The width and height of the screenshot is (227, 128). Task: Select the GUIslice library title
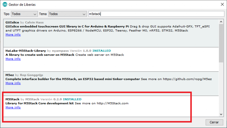coord(12,22)
